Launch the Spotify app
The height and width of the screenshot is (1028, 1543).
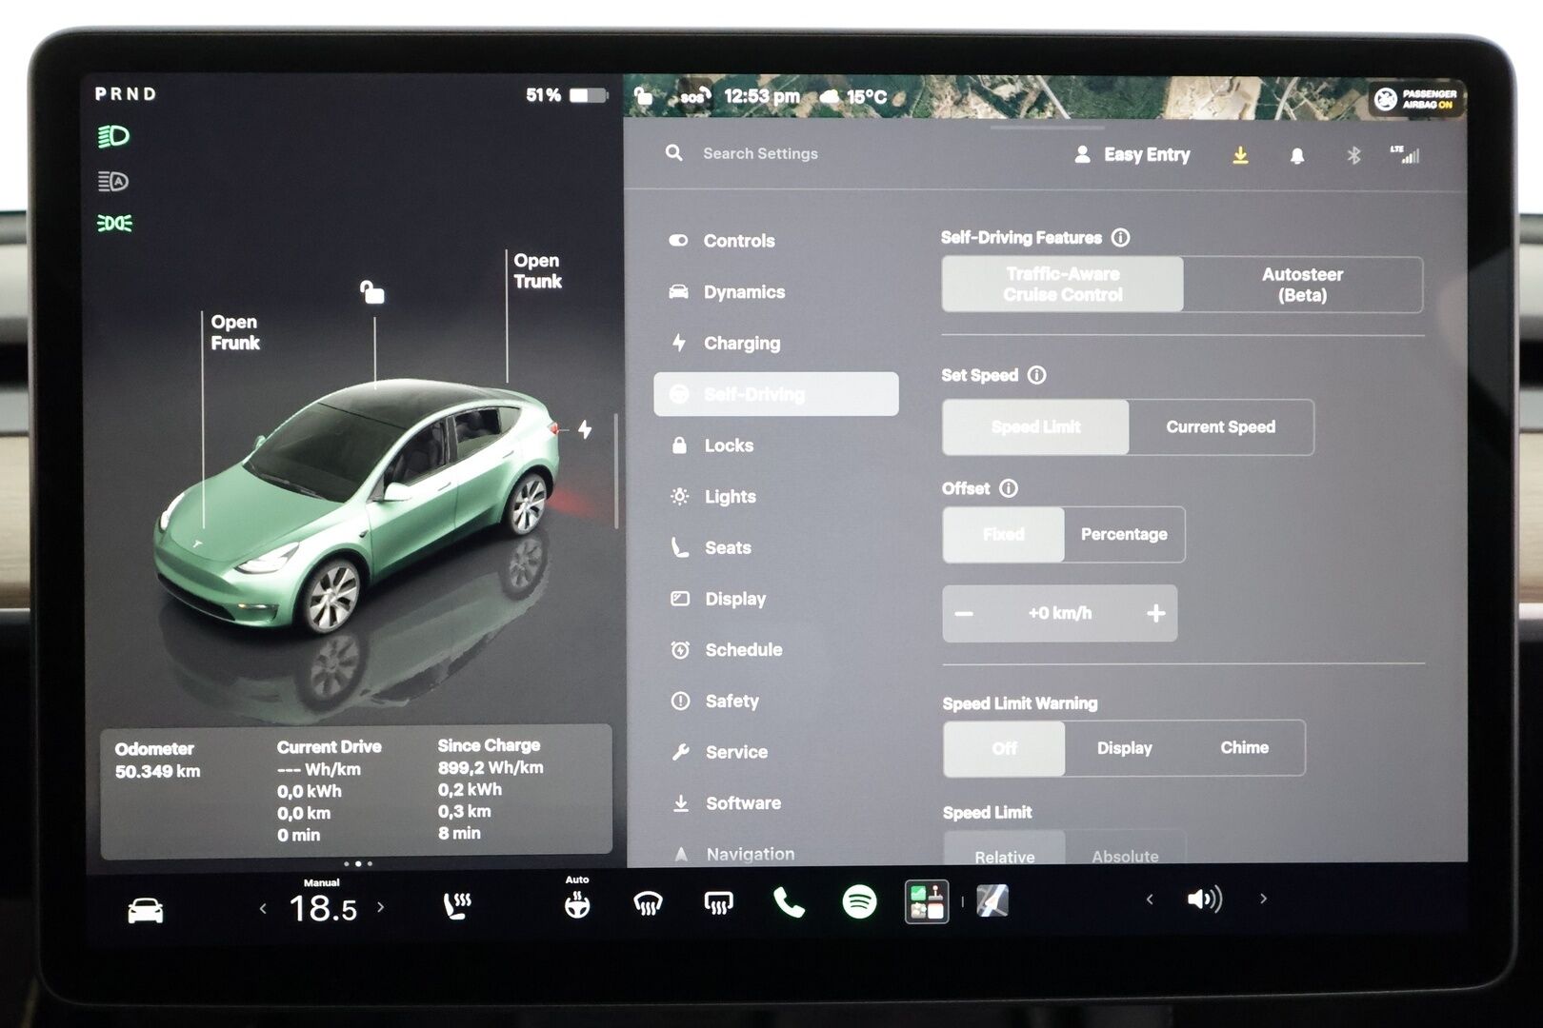(x=859, y=900)
